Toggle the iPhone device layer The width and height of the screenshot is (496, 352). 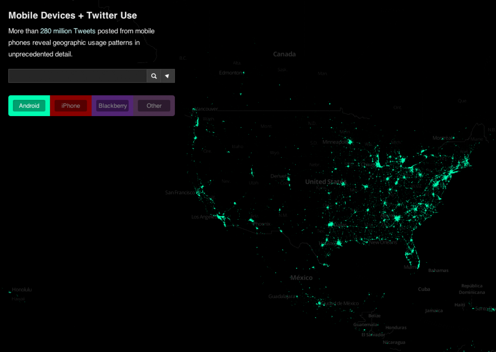pos(71,106)
